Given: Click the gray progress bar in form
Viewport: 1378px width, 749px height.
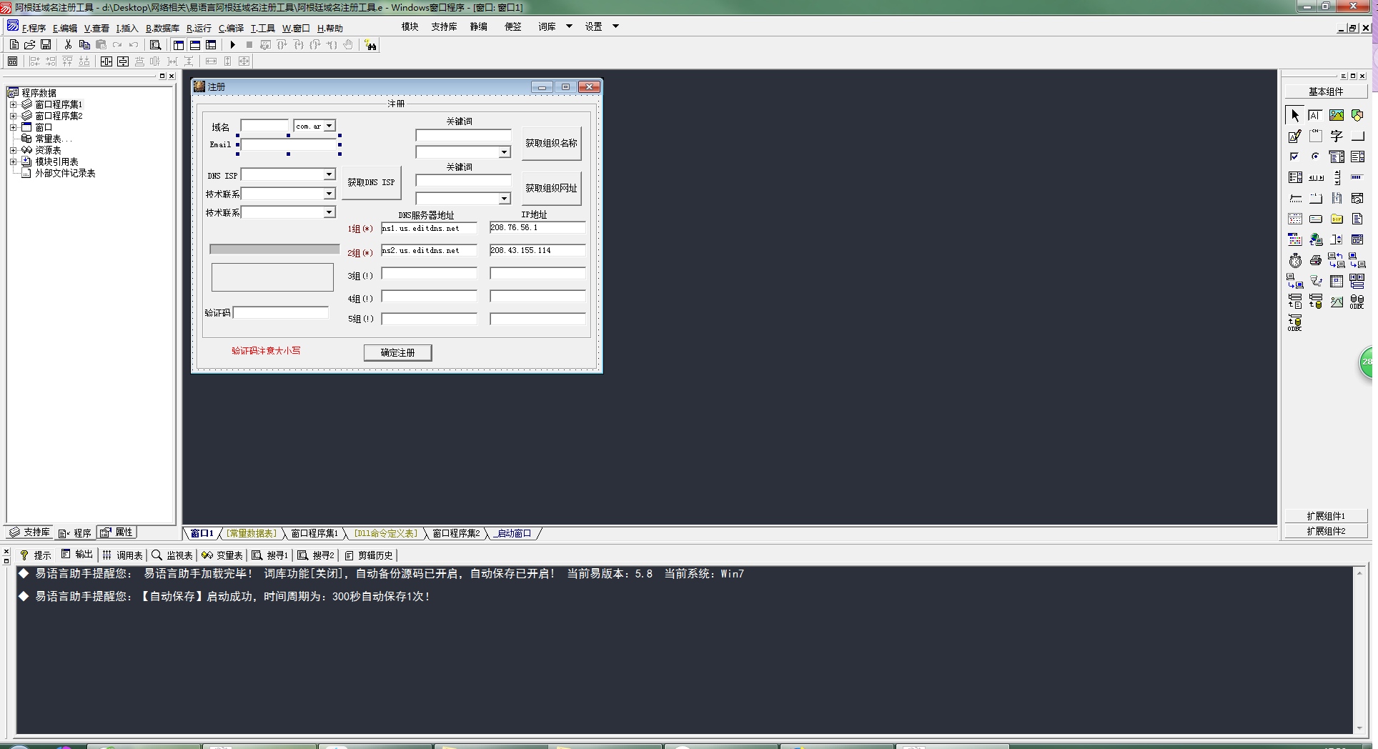Looking at the screenshot, I should pyautogui.click(x=274, y=249).
